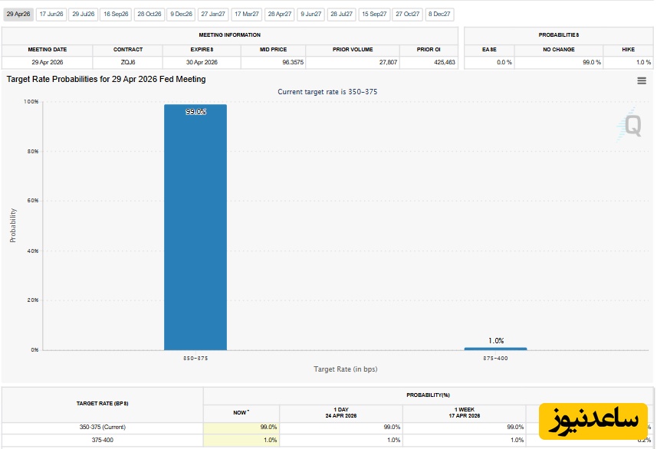This screenshot has height=449, width=657.
Task: Select the 29 Apr26 meeting tab
Action: (18, 14)
